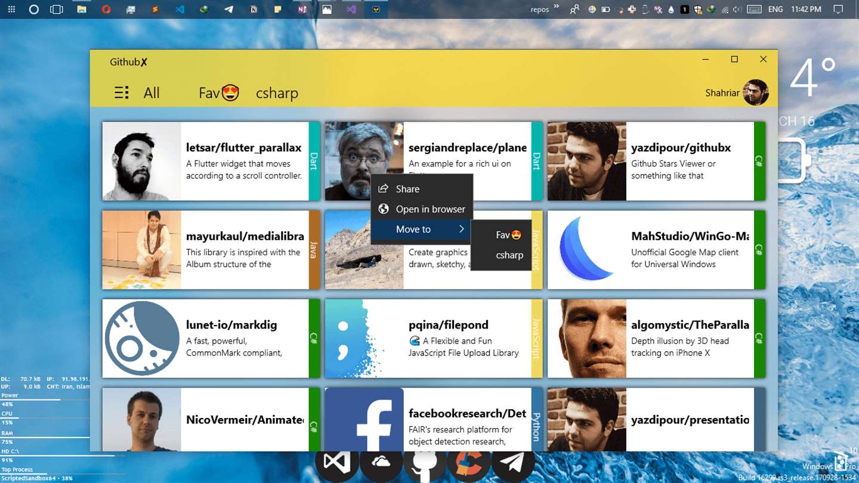The image size is (859, 483).
Task: Open purple Visual Studio in the top bar
Action: tap(351, 10)
